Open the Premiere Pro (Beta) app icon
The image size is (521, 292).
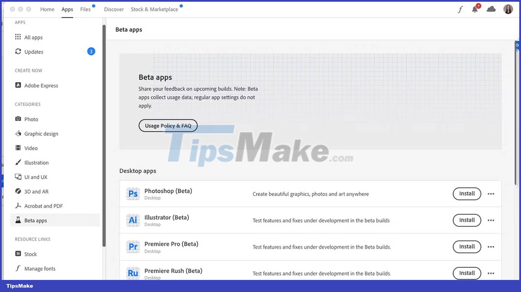(133, 246)
